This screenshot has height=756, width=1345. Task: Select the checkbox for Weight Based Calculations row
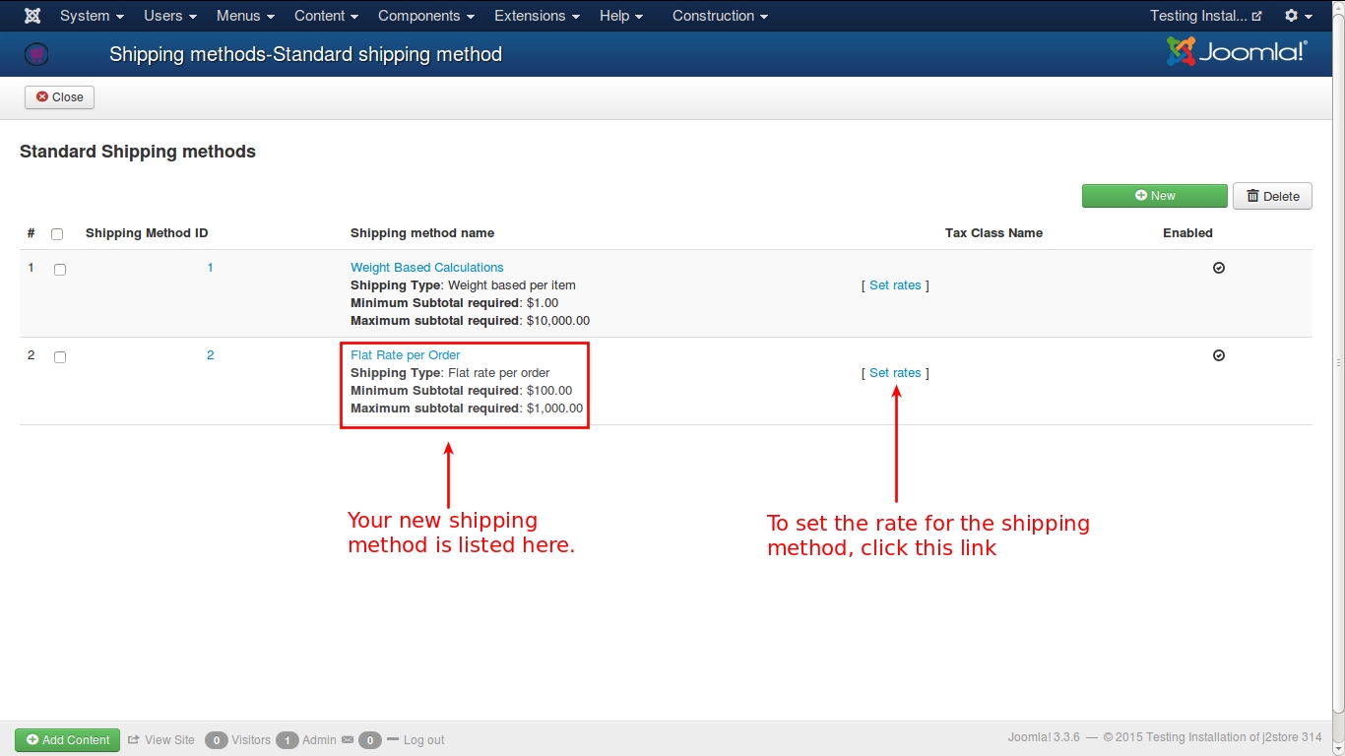60,270
